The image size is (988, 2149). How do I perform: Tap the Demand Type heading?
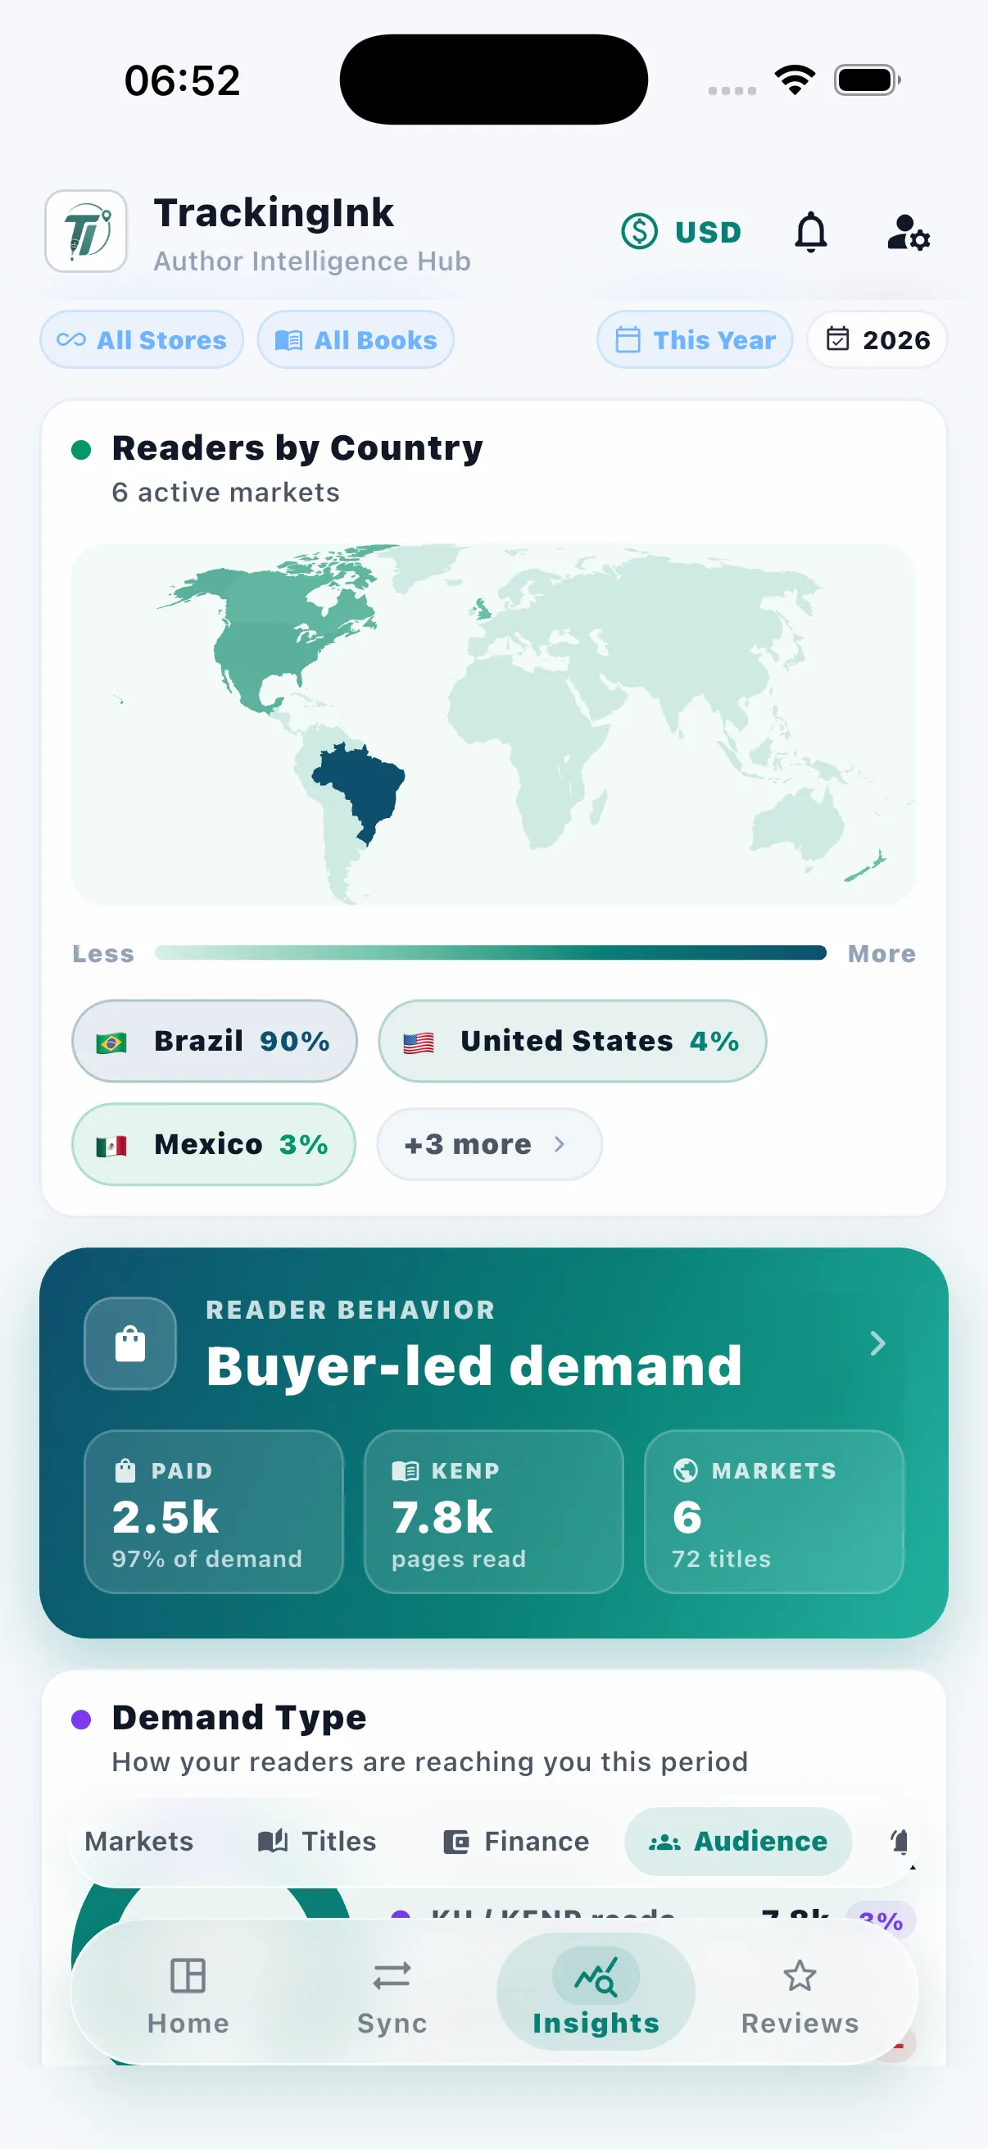pos(239,1718)
